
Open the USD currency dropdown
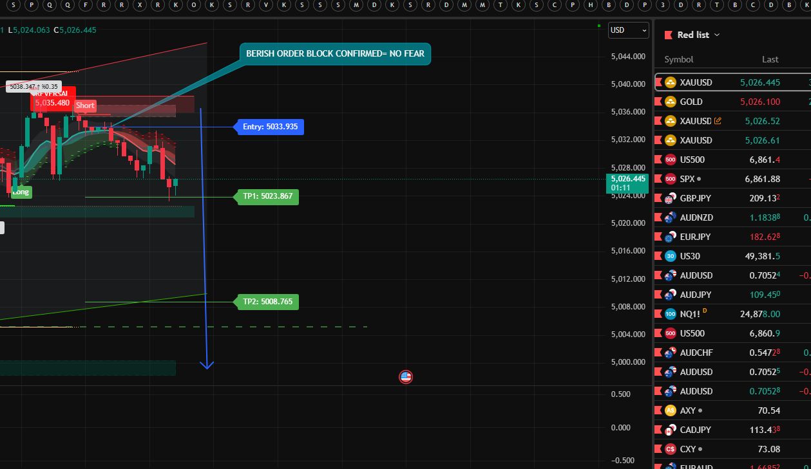tap(628, 30)
